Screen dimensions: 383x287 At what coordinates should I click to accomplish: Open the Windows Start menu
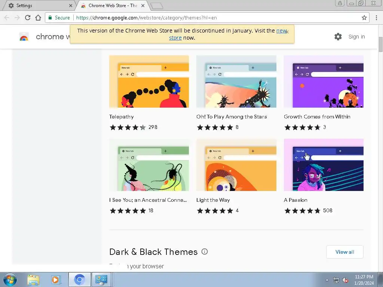click(10, 280)
